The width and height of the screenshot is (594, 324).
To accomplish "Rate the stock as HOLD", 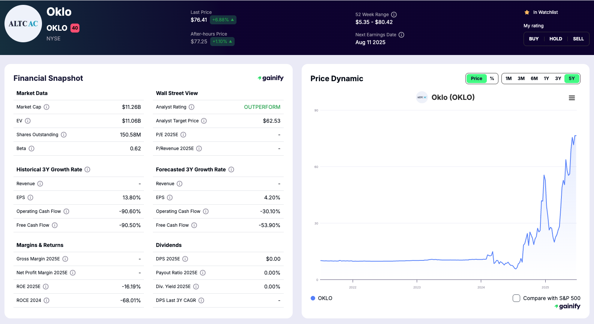I will point(556,39).
